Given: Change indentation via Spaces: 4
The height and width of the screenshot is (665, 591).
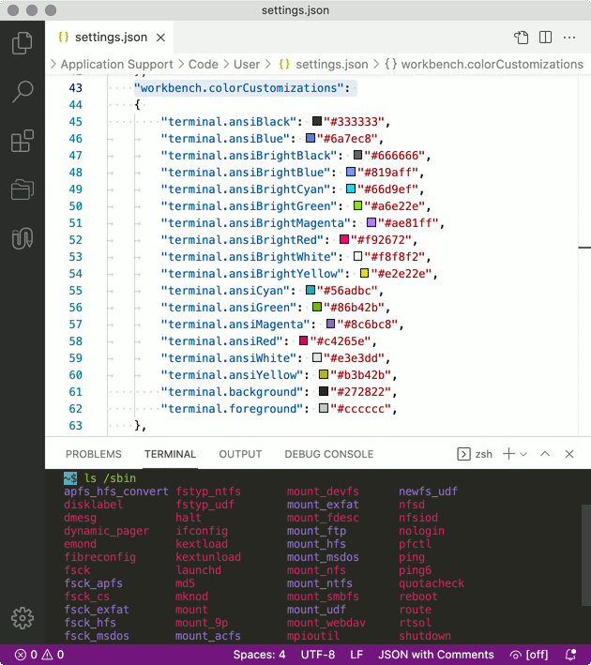Looking at the screenshot, I should point(259,655).
